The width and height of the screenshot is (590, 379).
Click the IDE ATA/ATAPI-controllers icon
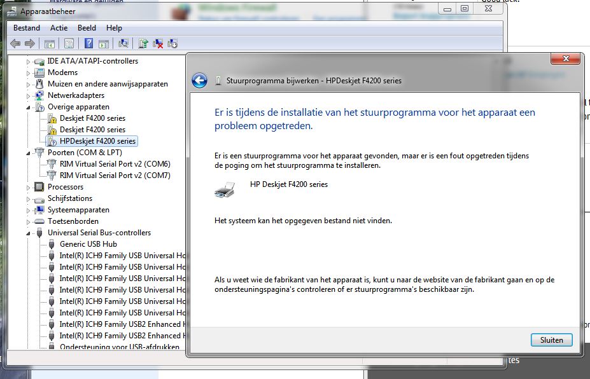(39, 61)
